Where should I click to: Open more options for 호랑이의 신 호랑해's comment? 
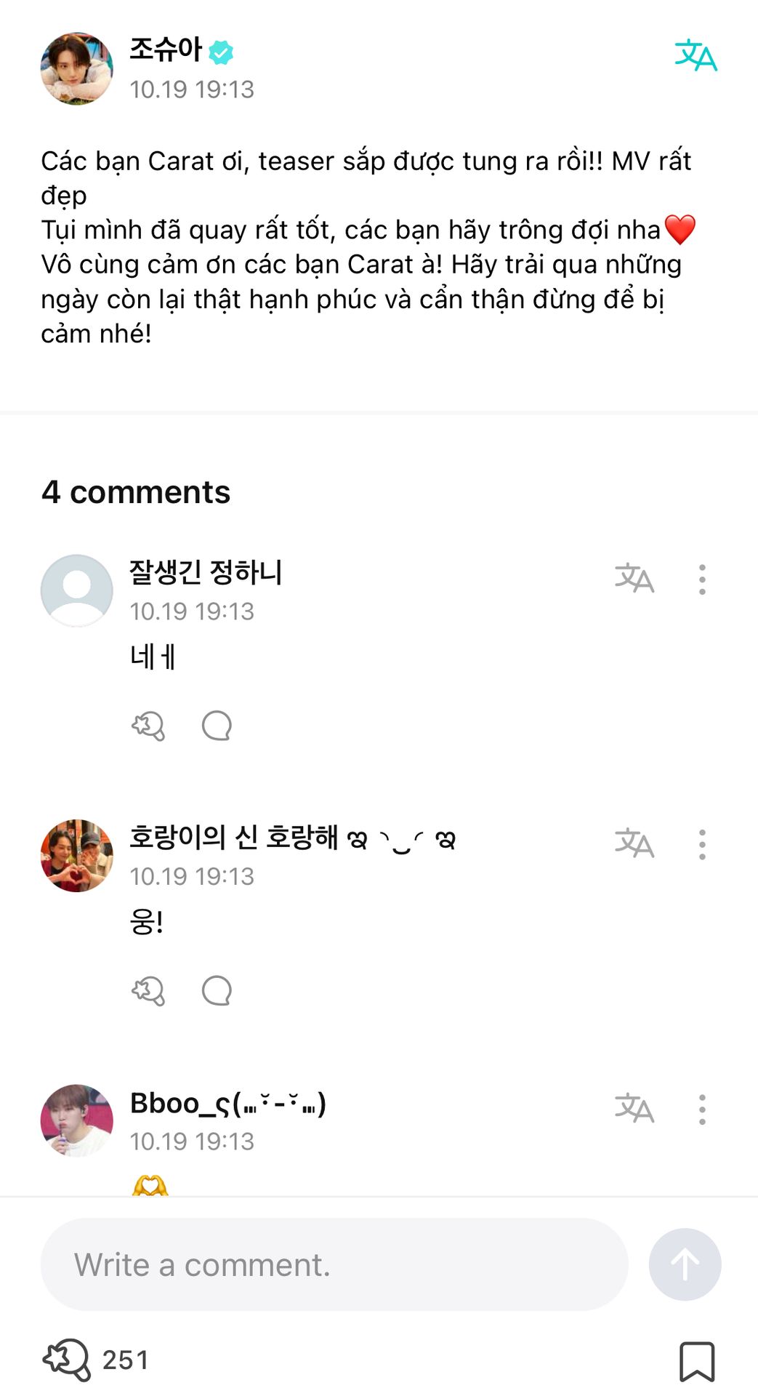pos(702,844)
